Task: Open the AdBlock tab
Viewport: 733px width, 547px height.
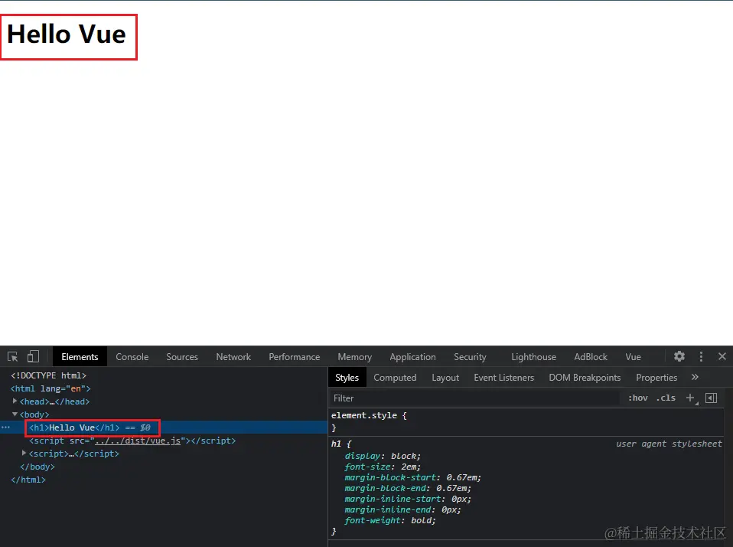Action: [x=591, y=356]
